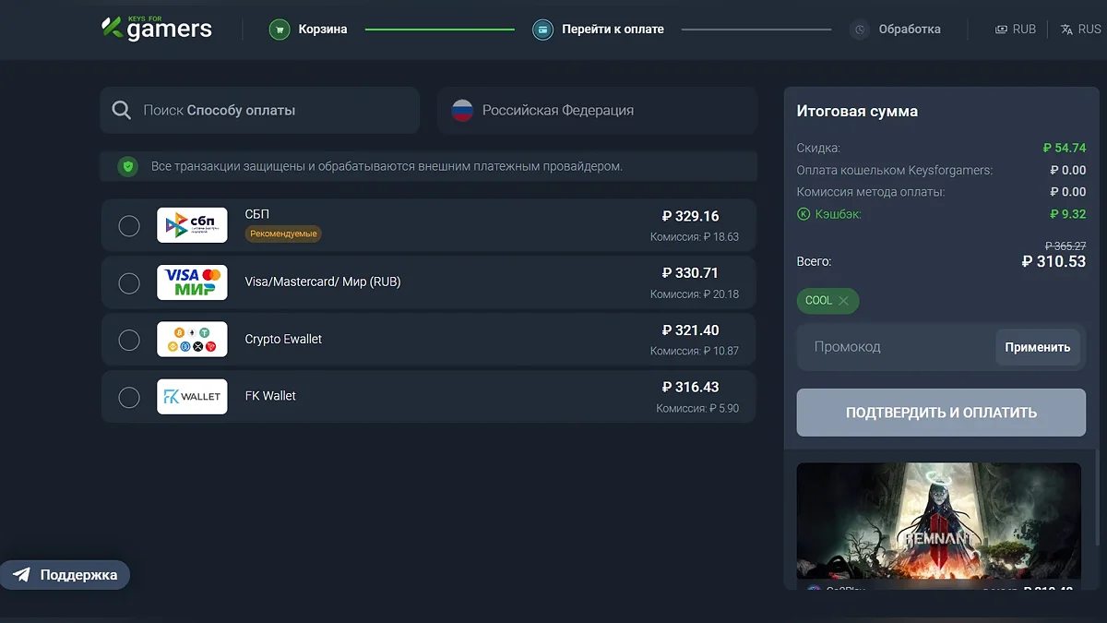Click the Промокод input field
Viewport: 1107px width, 623px height.
tap(896, 348)
